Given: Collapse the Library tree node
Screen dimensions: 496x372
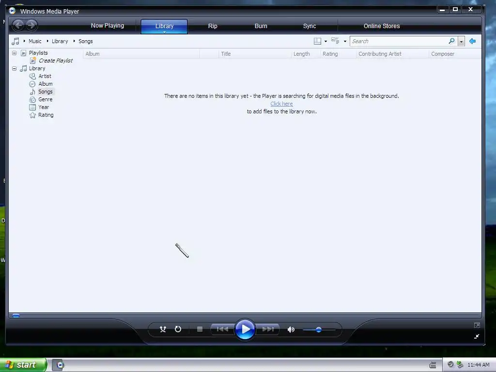Looking at the screenshot, I should click(14, 68).
